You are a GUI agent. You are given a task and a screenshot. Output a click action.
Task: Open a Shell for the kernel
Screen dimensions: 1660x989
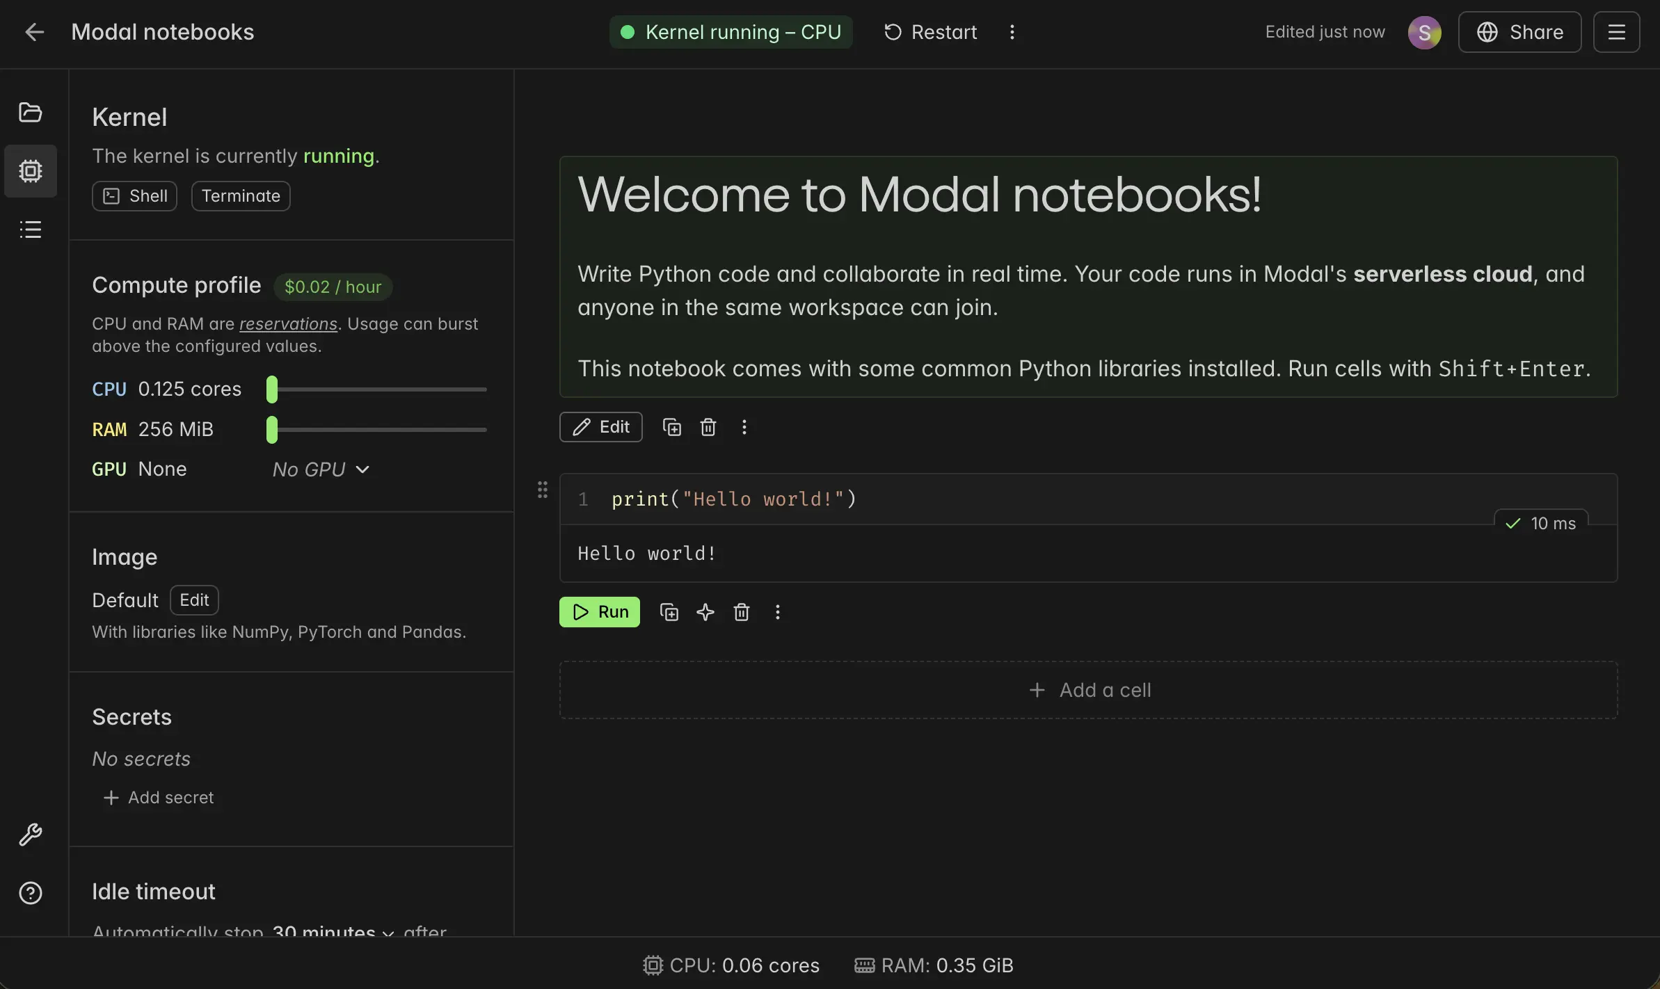click(x=134, y=196)
